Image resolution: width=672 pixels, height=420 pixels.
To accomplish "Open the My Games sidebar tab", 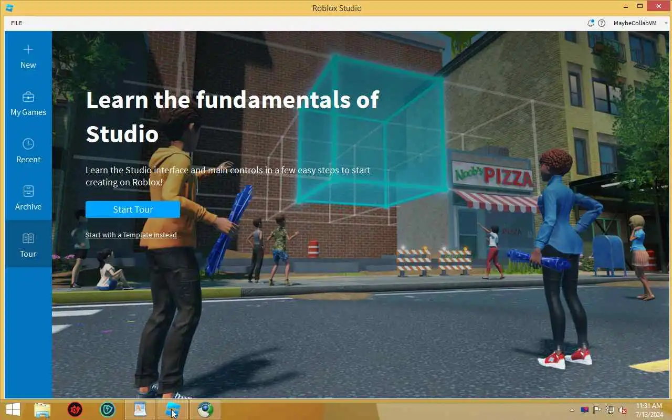I will point(28,102).
